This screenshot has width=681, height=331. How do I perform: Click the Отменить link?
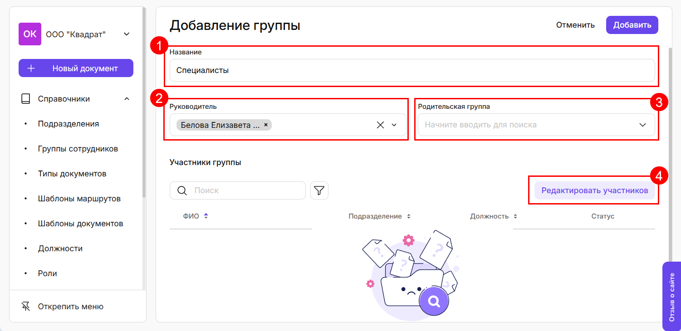pos(575,25)
